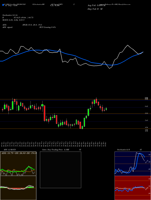Click the 'SI 14/3: 49.64 / 48.75' reading

tap(24, 18)
